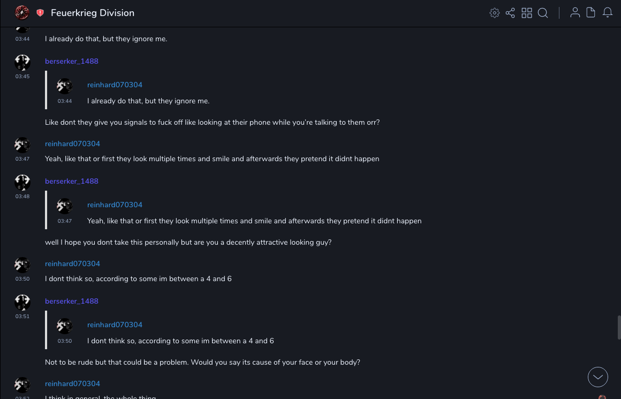This screenshot has width=621, height=399.
Task: Click the Feuerkrieg Division channel title
Action: (x=93, y=13)
